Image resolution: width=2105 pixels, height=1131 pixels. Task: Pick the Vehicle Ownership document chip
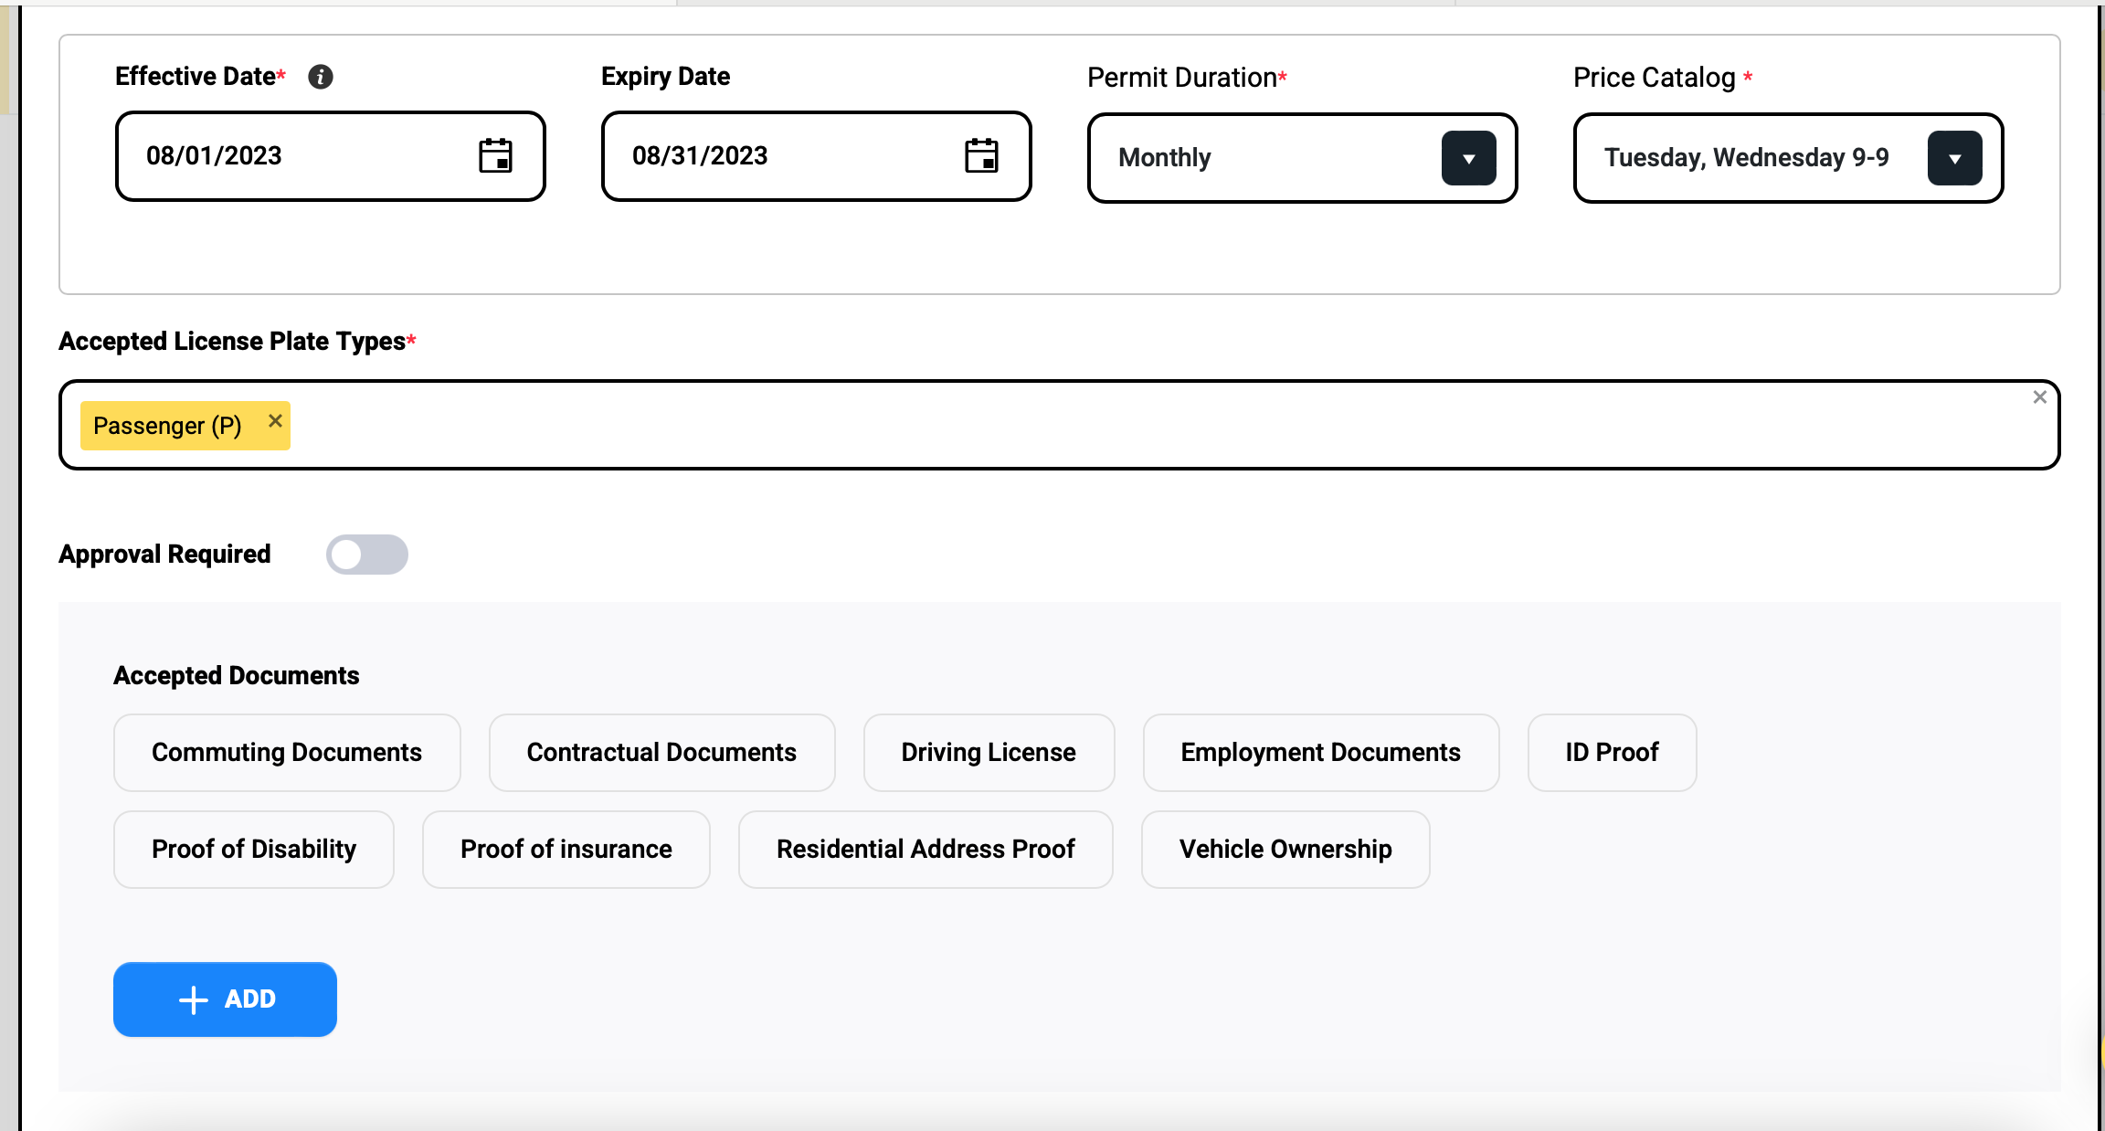[1285, 850]
